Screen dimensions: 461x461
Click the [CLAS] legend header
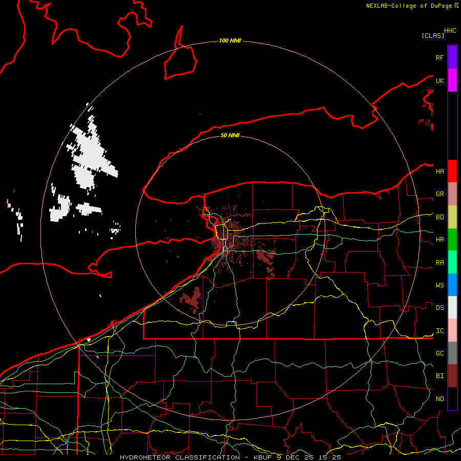click(x=433, y=35)
